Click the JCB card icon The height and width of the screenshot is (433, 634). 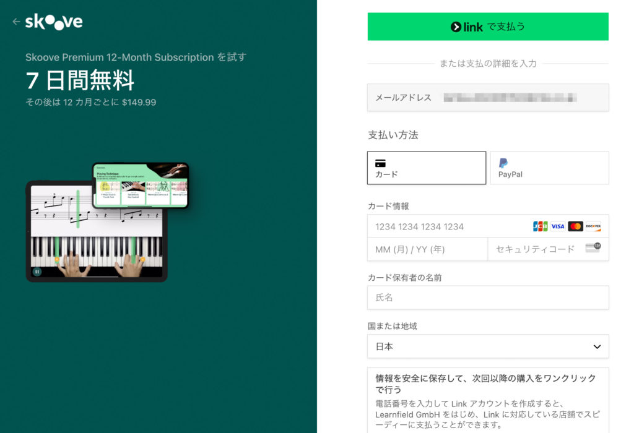tap(540, 226)
